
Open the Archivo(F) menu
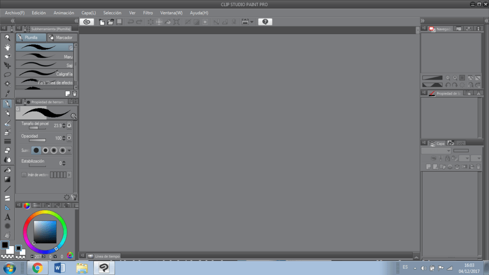[x=15, y=13]
